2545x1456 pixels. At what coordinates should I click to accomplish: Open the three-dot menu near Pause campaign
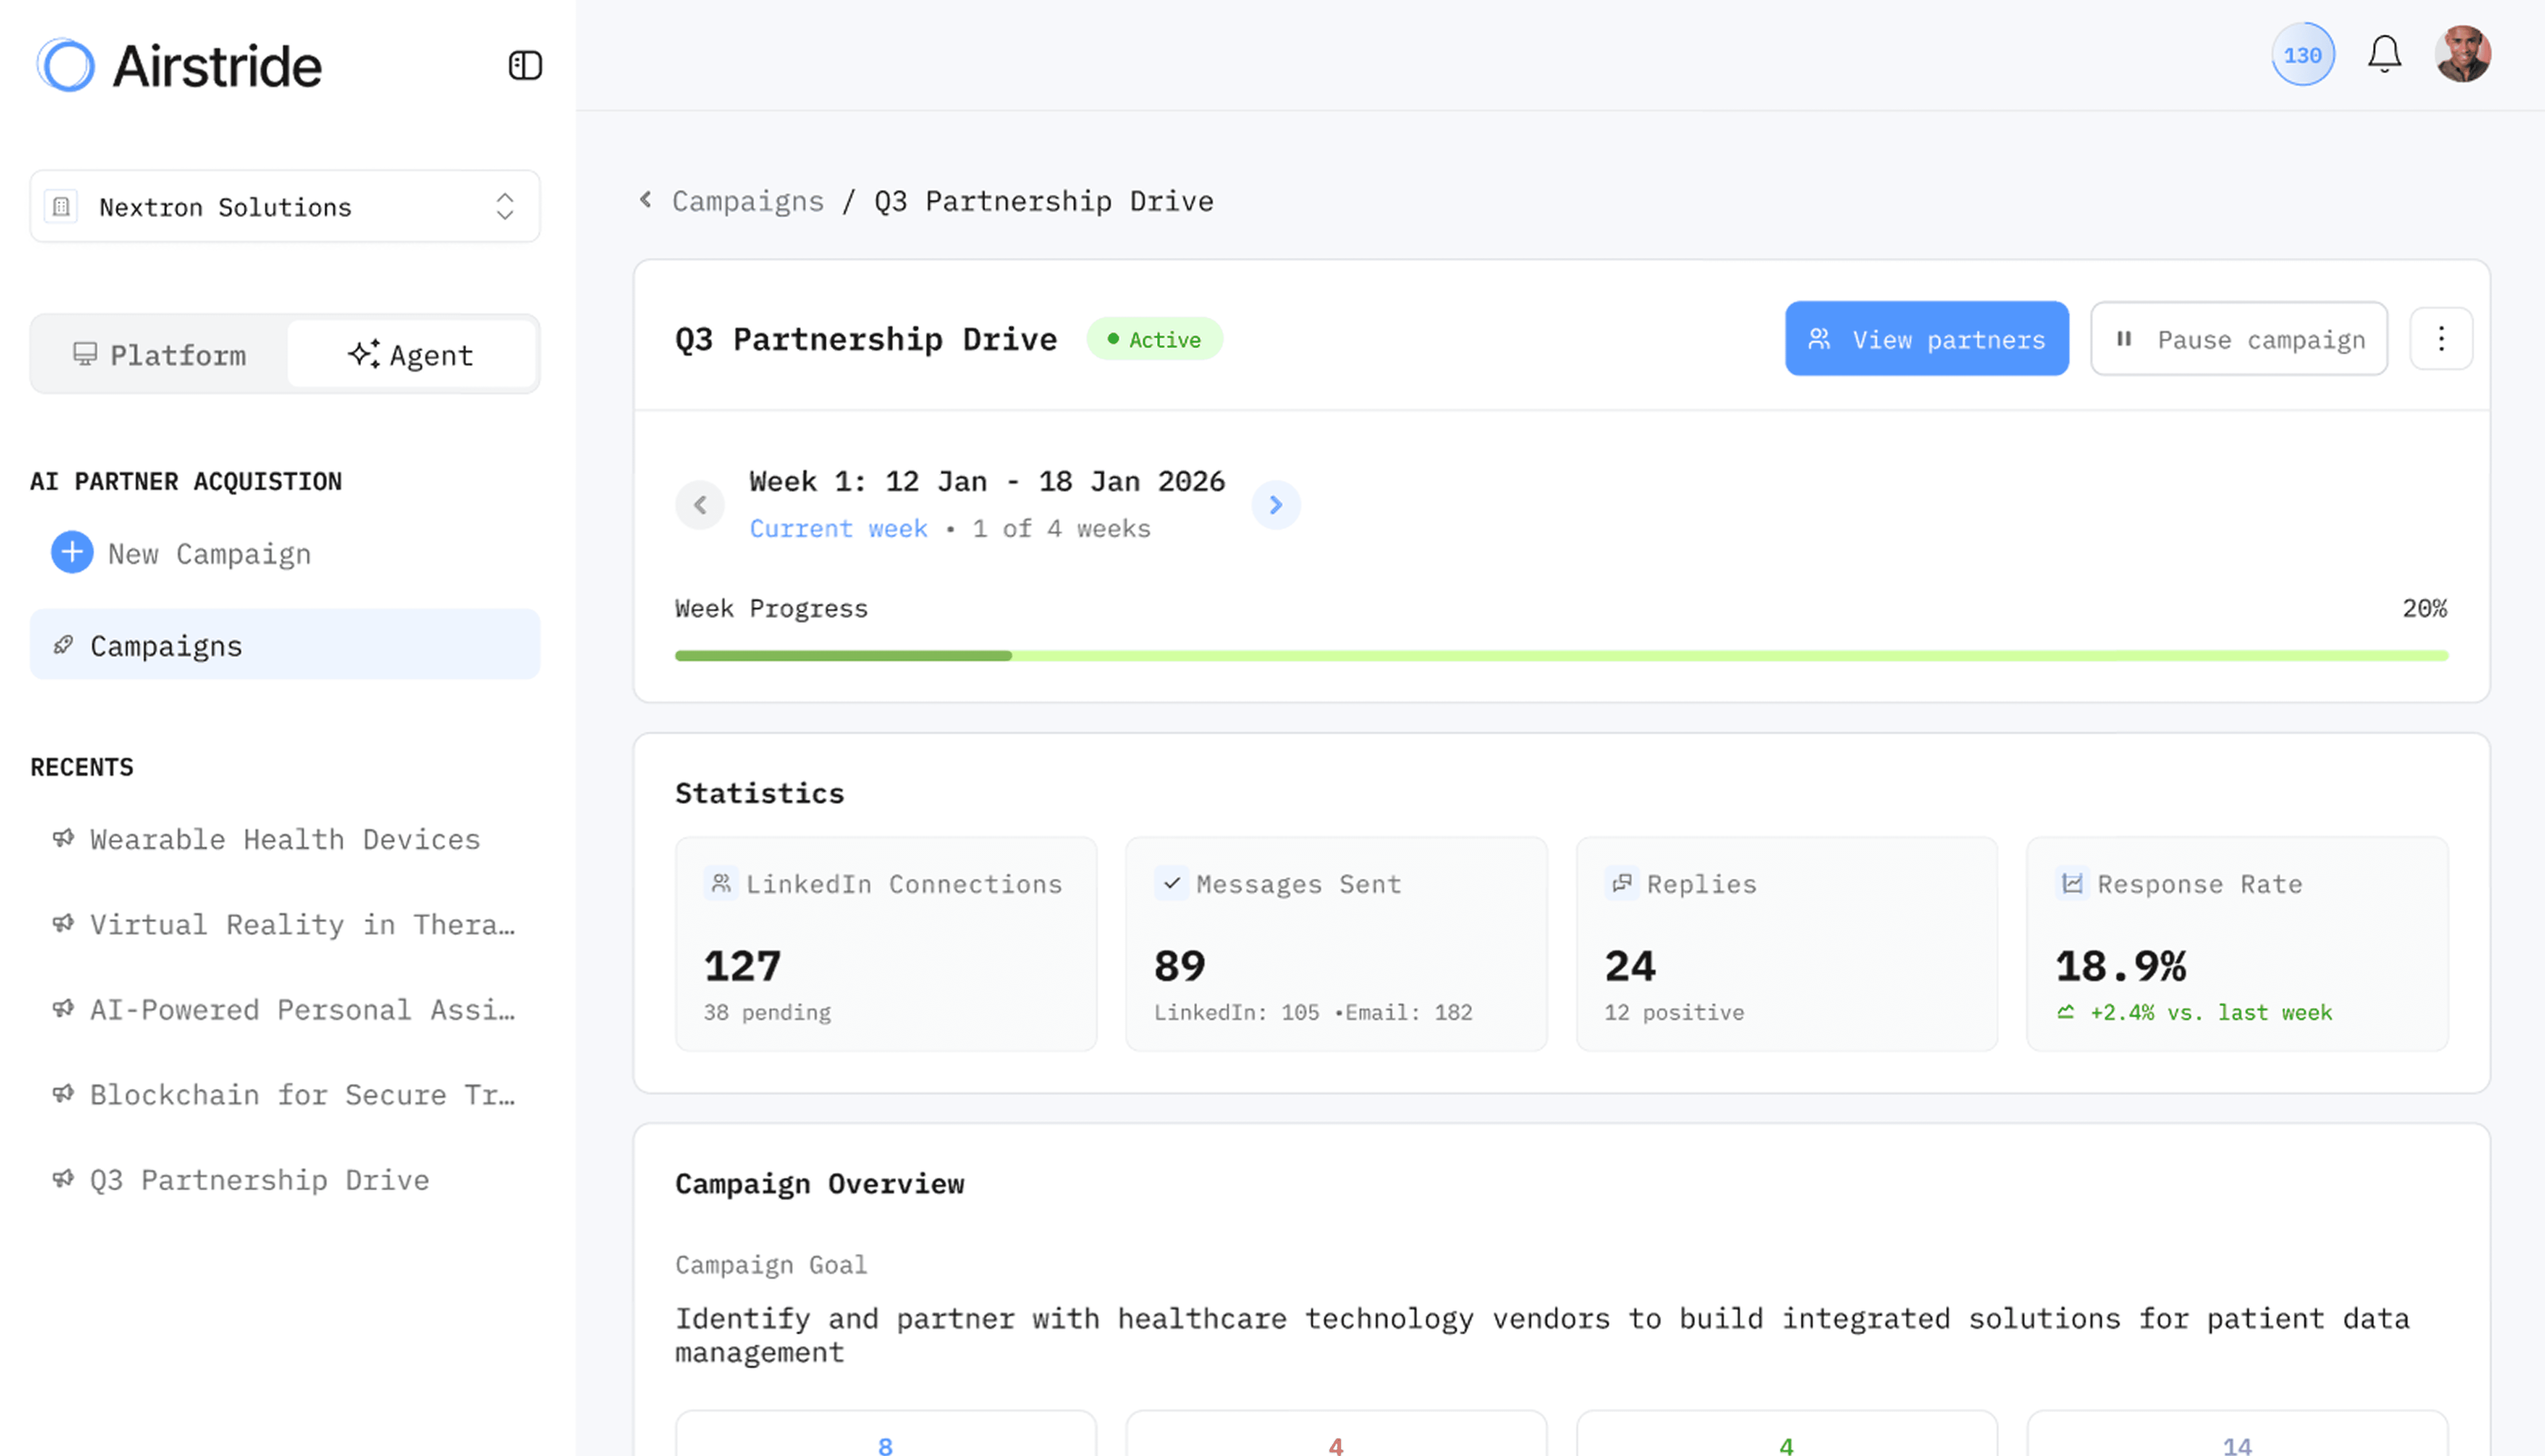pos(2440,339)
